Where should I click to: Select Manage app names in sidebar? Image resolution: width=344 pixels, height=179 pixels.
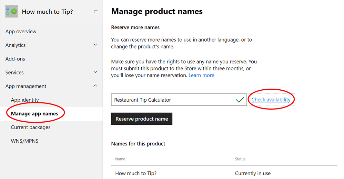coord(34,114)
